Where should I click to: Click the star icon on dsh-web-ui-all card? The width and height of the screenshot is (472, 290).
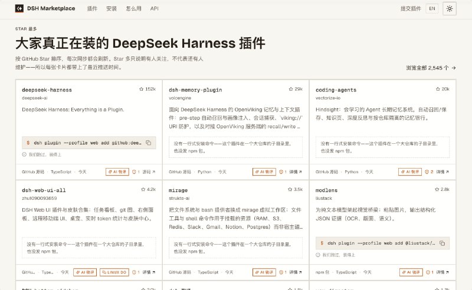(x=143, y=189)
